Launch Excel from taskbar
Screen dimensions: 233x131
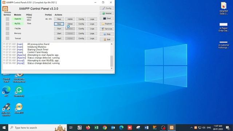[96, 128]
